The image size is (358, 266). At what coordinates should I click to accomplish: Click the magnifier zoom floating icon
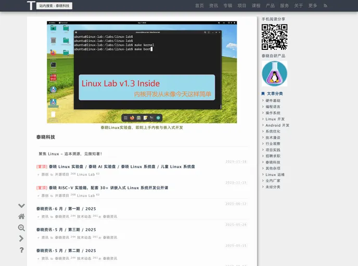21,228
